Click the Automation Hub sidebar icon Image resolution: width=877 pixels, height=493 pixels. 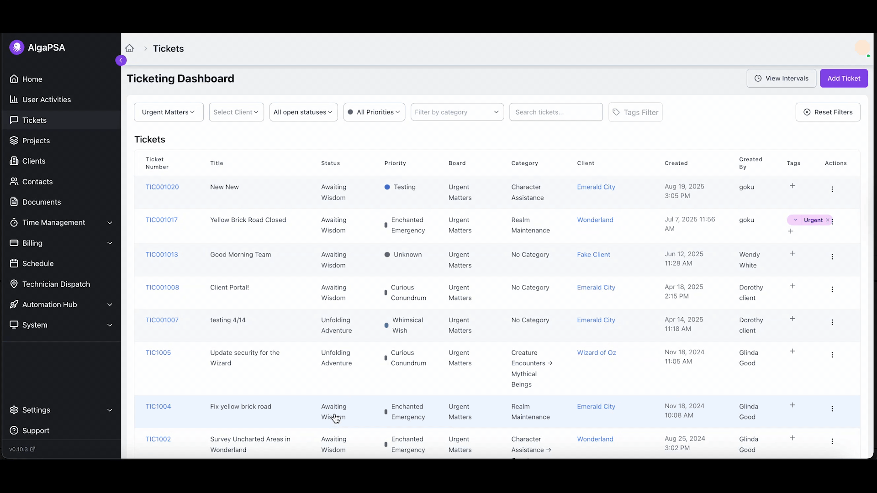click(15, 304)
